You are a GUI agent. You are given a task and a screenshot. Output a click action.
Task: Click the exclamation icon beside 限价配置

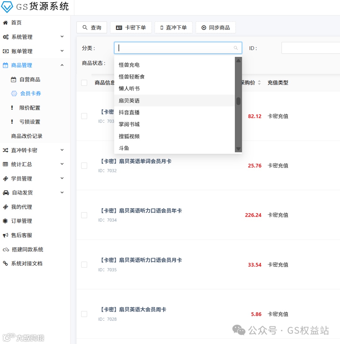click(12, 108)
